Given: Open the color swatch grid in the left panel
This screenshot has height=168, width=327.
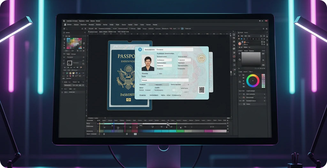Looking at the screenshot, I should click(x=74, y=43).
